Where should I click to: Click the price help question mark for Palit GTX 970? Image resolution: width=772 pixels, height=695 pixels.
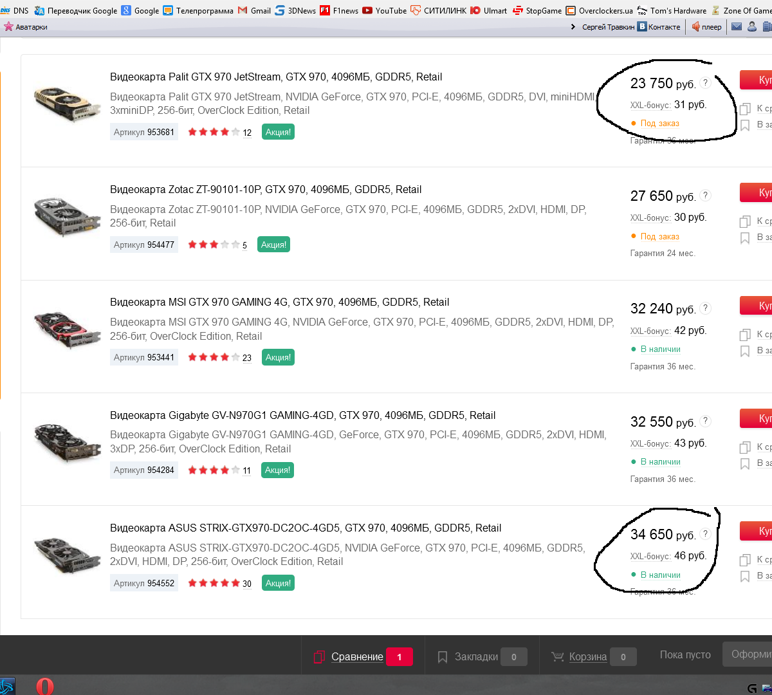(705, 82)
